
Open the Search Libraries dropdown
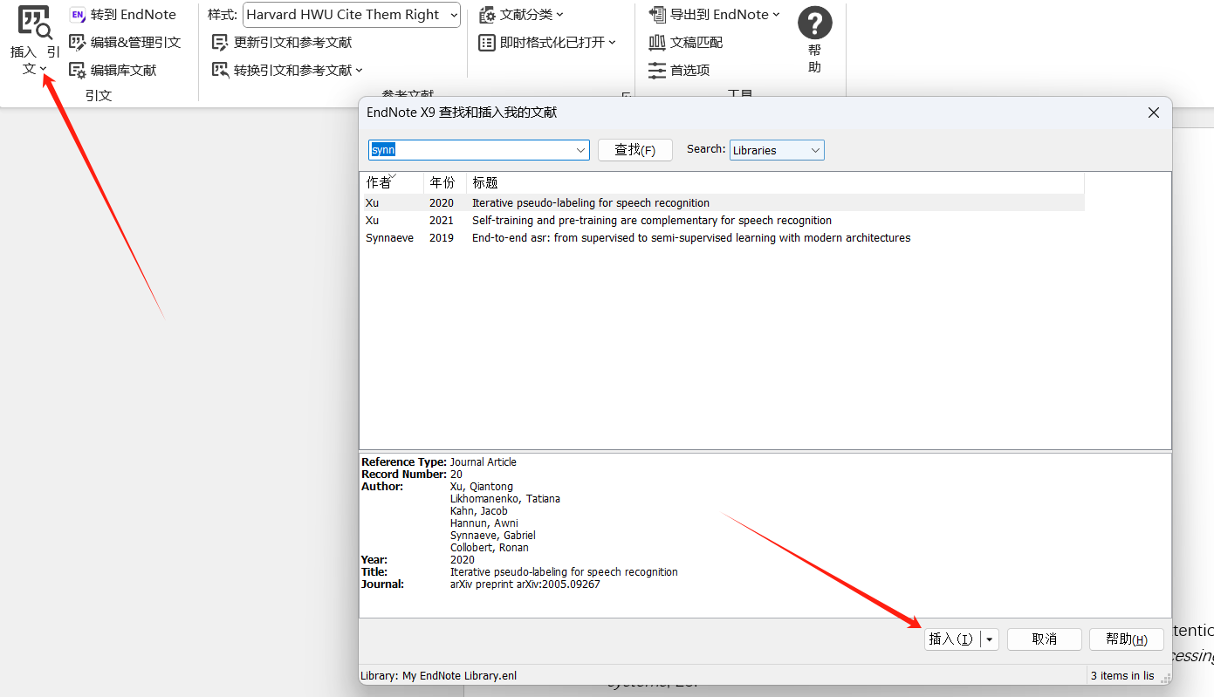click(x=777, y=150)
